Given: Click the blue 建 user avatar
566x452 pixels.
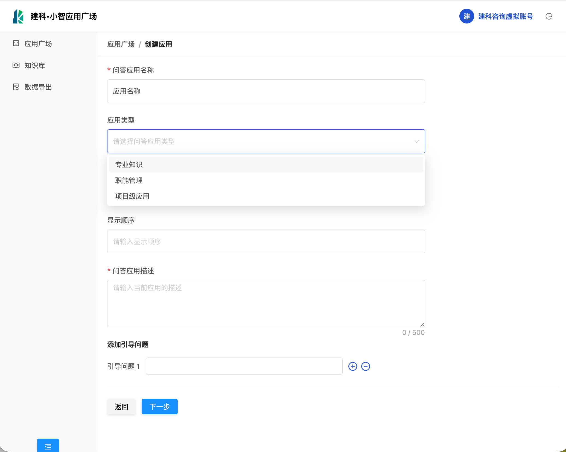Looking at the screenshot, I should click(x=466, y=16).
